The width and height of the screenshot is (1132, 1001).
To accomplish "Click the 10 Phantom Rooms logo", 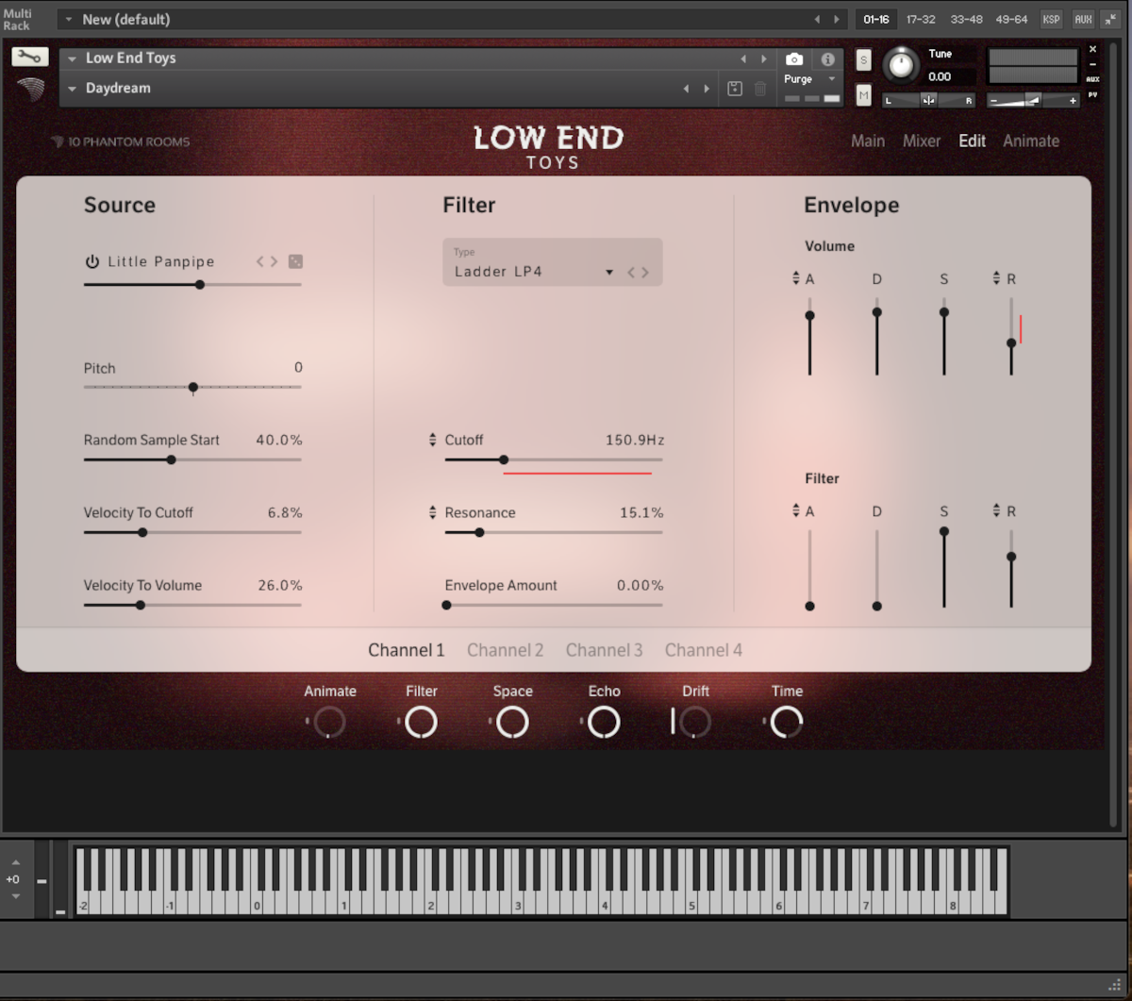I will tap(120, 142).
